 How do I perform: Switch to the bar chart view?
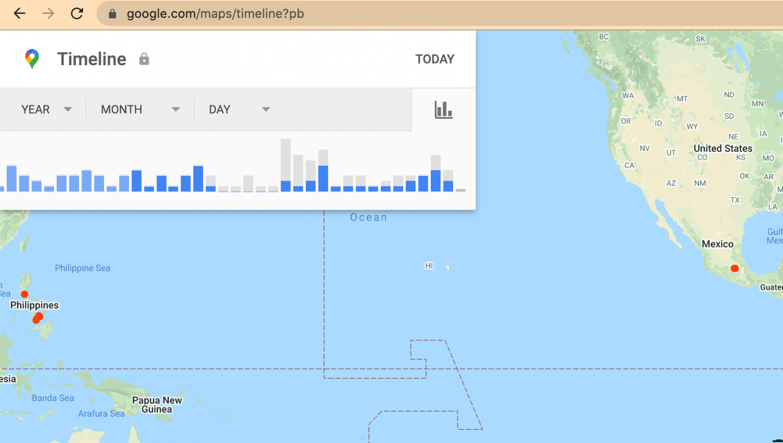point(443,110)
